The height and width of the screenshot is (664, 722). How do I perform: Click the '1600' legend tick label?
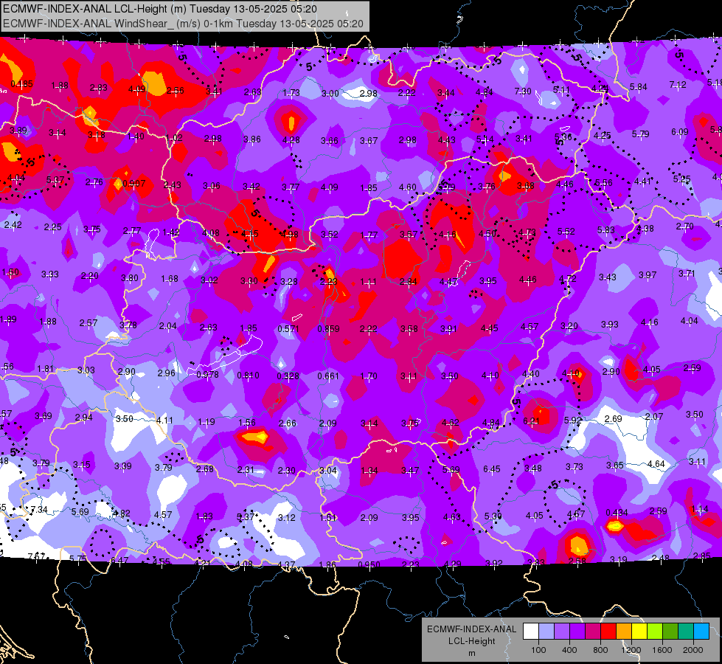pyautogui.click(x=662, y=650)
